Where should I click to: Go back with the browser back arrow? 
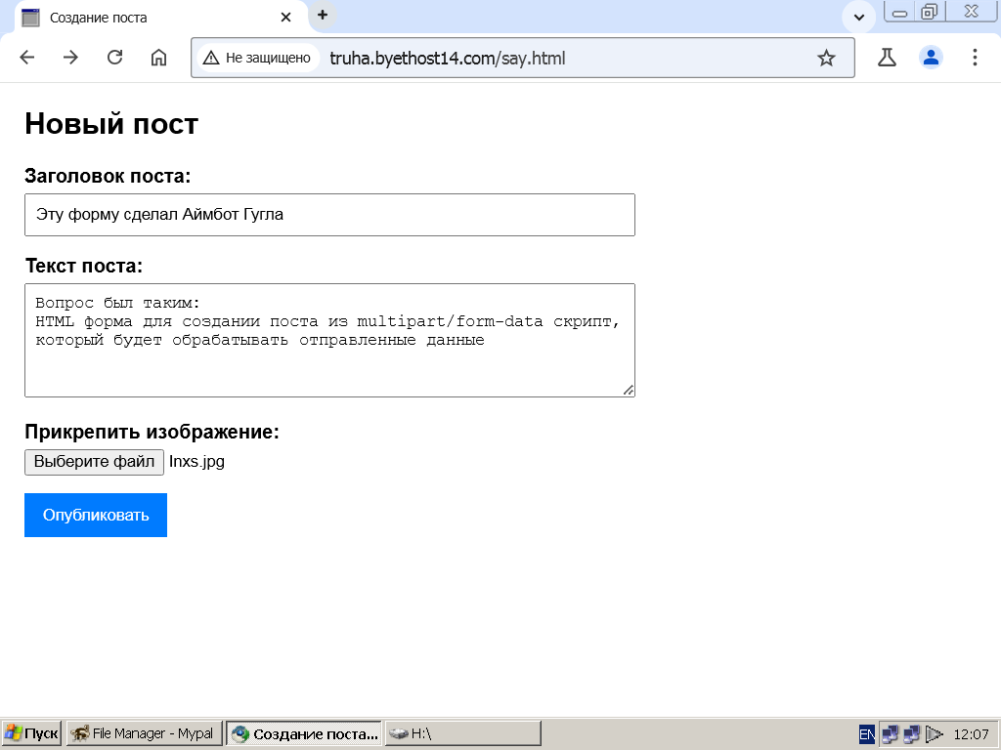click(x=26, y=58)
